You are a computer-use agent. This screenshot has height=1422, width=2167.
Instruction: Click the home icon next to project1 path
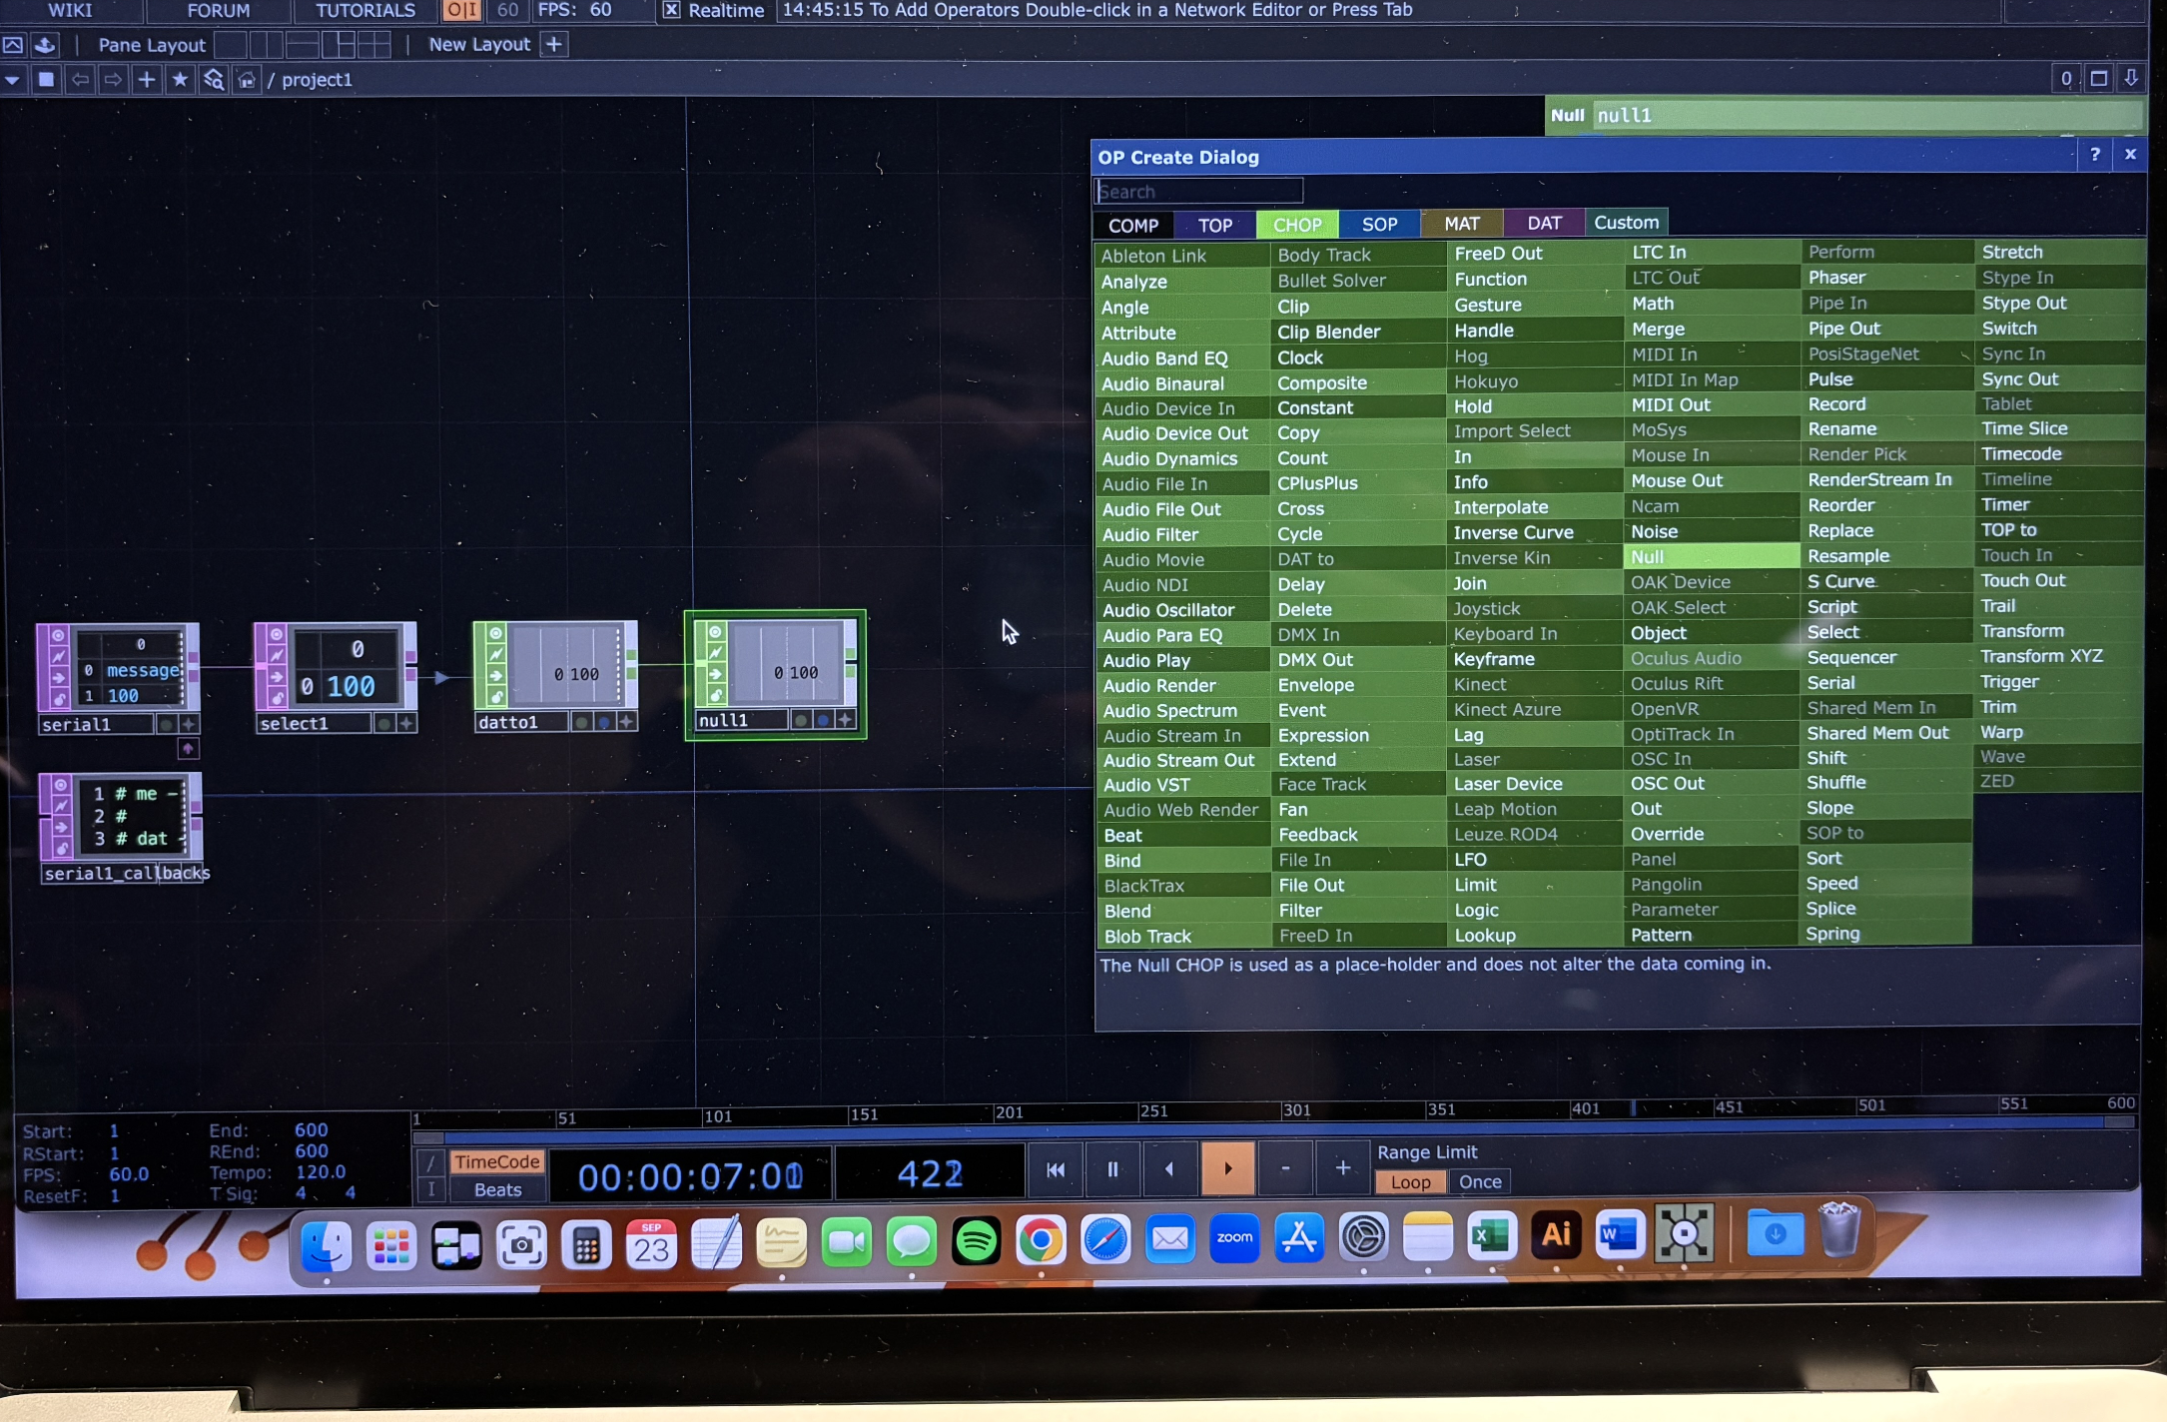click(247, 80)
